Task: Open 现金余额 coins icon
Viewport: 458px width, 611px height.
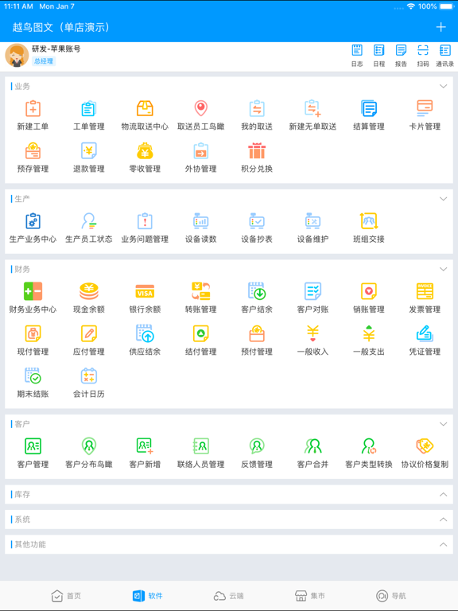Action: coord(89,291)
